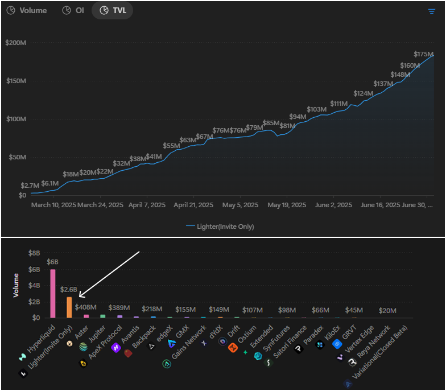This screenshot has width=446, height=391.
Task: Click the Lighter(Invite Only) logo icon
Action: [x=23, y=373]
